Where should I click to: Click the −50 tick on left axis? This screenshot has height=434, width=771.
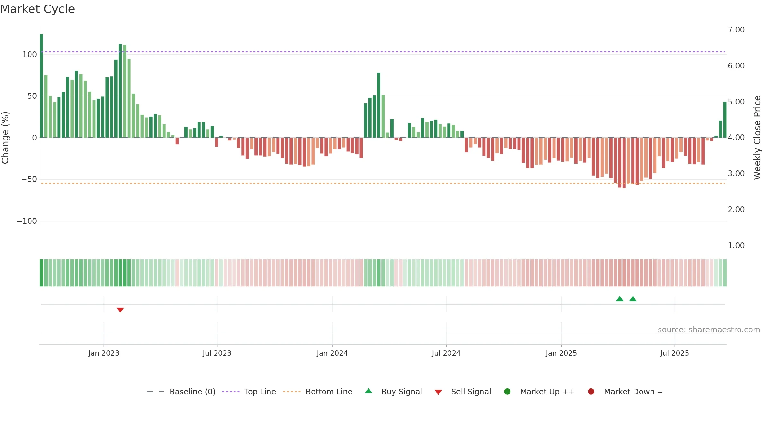[x=29, y=179]
